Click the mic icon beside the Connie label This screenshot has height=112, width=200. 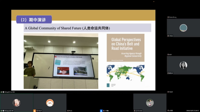point(134,111)
